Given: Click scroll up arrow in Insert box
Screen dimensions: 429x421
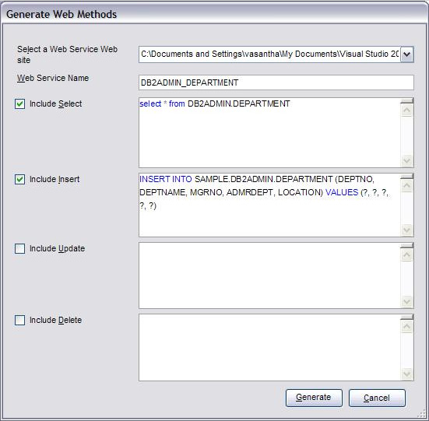Looking at the screenshot, I should 407,186.
